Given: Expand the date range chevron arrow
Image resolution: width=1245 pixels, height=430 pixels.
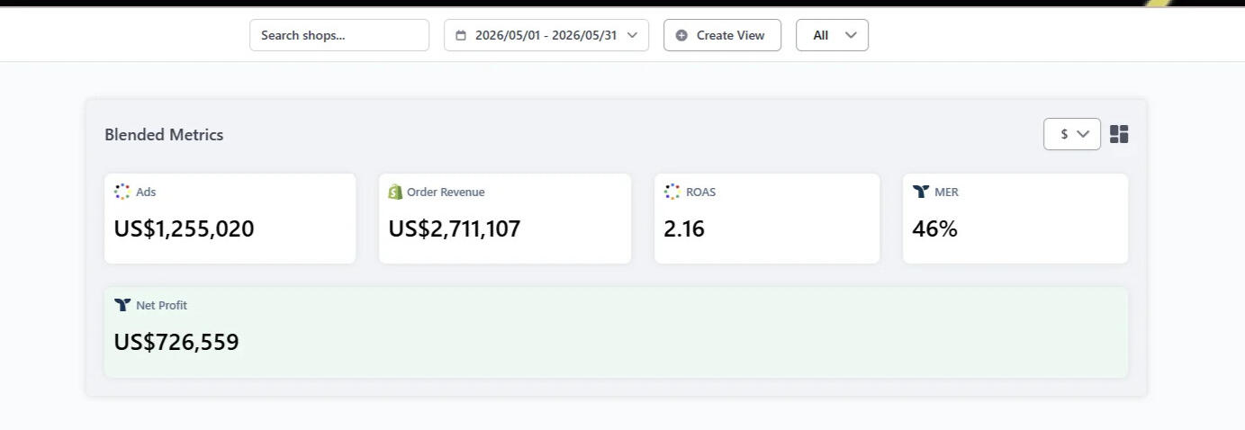Looking at the screenshot, I should [x=632, y=35].
